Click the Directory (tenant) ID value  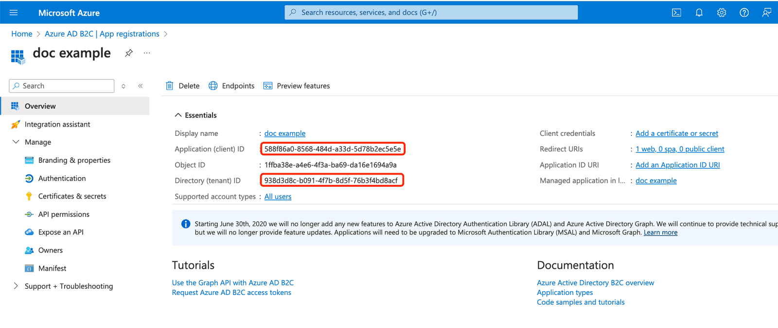(331, 180)
